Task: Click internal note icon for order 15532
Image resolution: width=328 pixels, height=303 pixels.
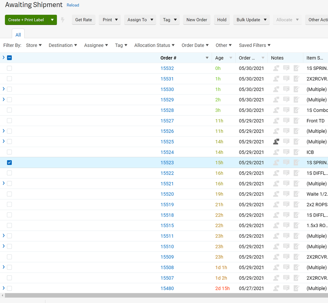Action: pos(286,68)
